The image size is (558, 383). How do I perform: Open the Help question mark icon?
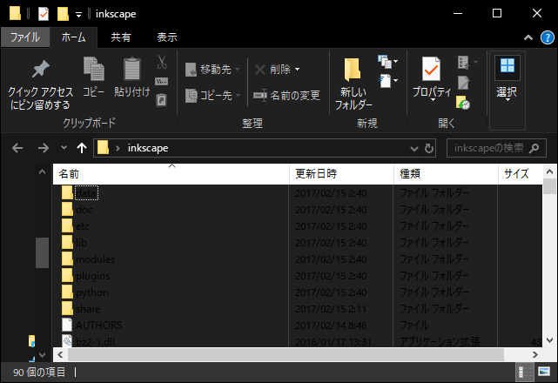[x=547, y=37]
